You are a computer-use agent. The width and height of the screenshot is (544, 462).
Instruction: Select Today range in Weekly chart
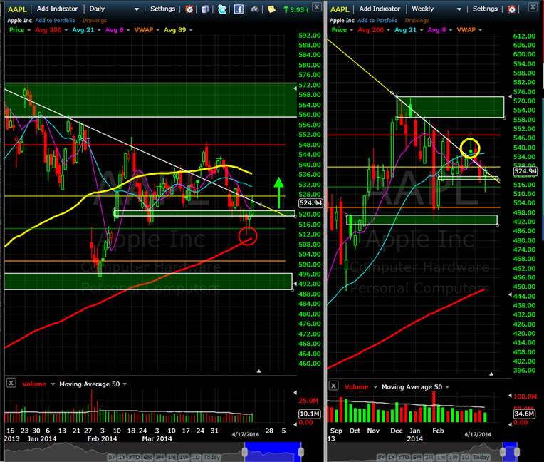[x=481, y=457]
